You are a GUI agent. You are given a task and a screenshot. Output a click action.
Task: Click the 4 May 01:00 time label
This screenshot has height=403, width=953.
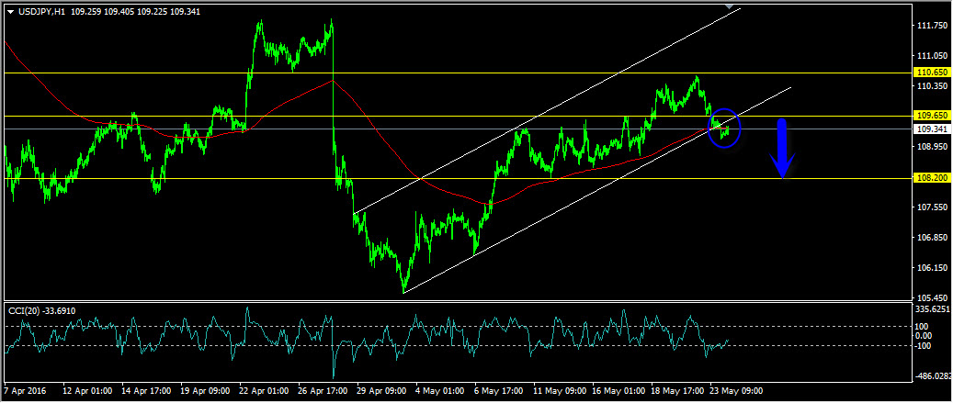(x=440, y=390)
